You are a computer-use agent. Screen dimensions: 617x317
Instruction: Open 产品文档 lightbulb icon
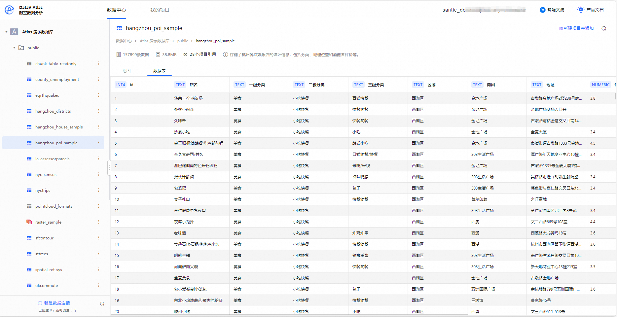[x=581, y=10]
